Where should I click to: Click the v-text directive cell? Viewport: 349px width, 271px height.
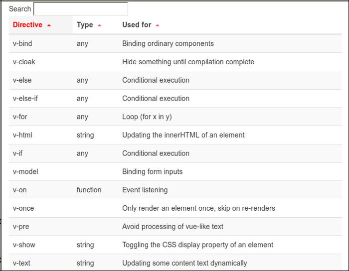coord(22,263)
